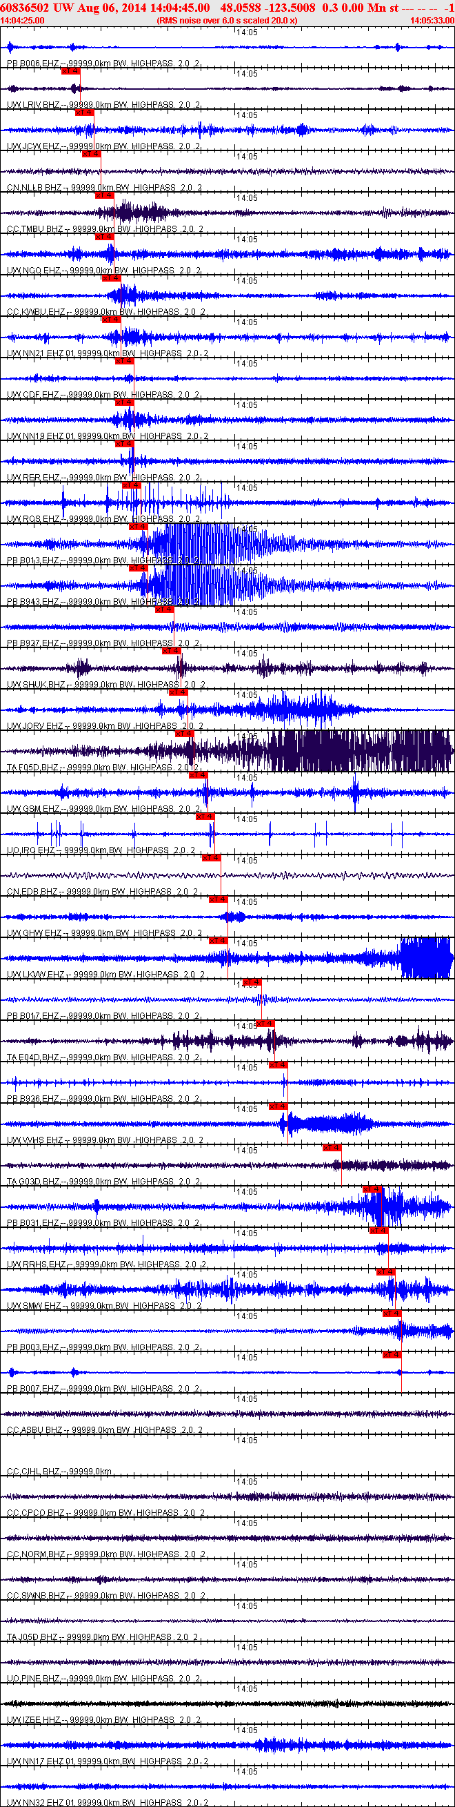Screen dimensions: 455x1807
Task: Select the UW GSM EHZ station label
Action: [x=104, y=809]
